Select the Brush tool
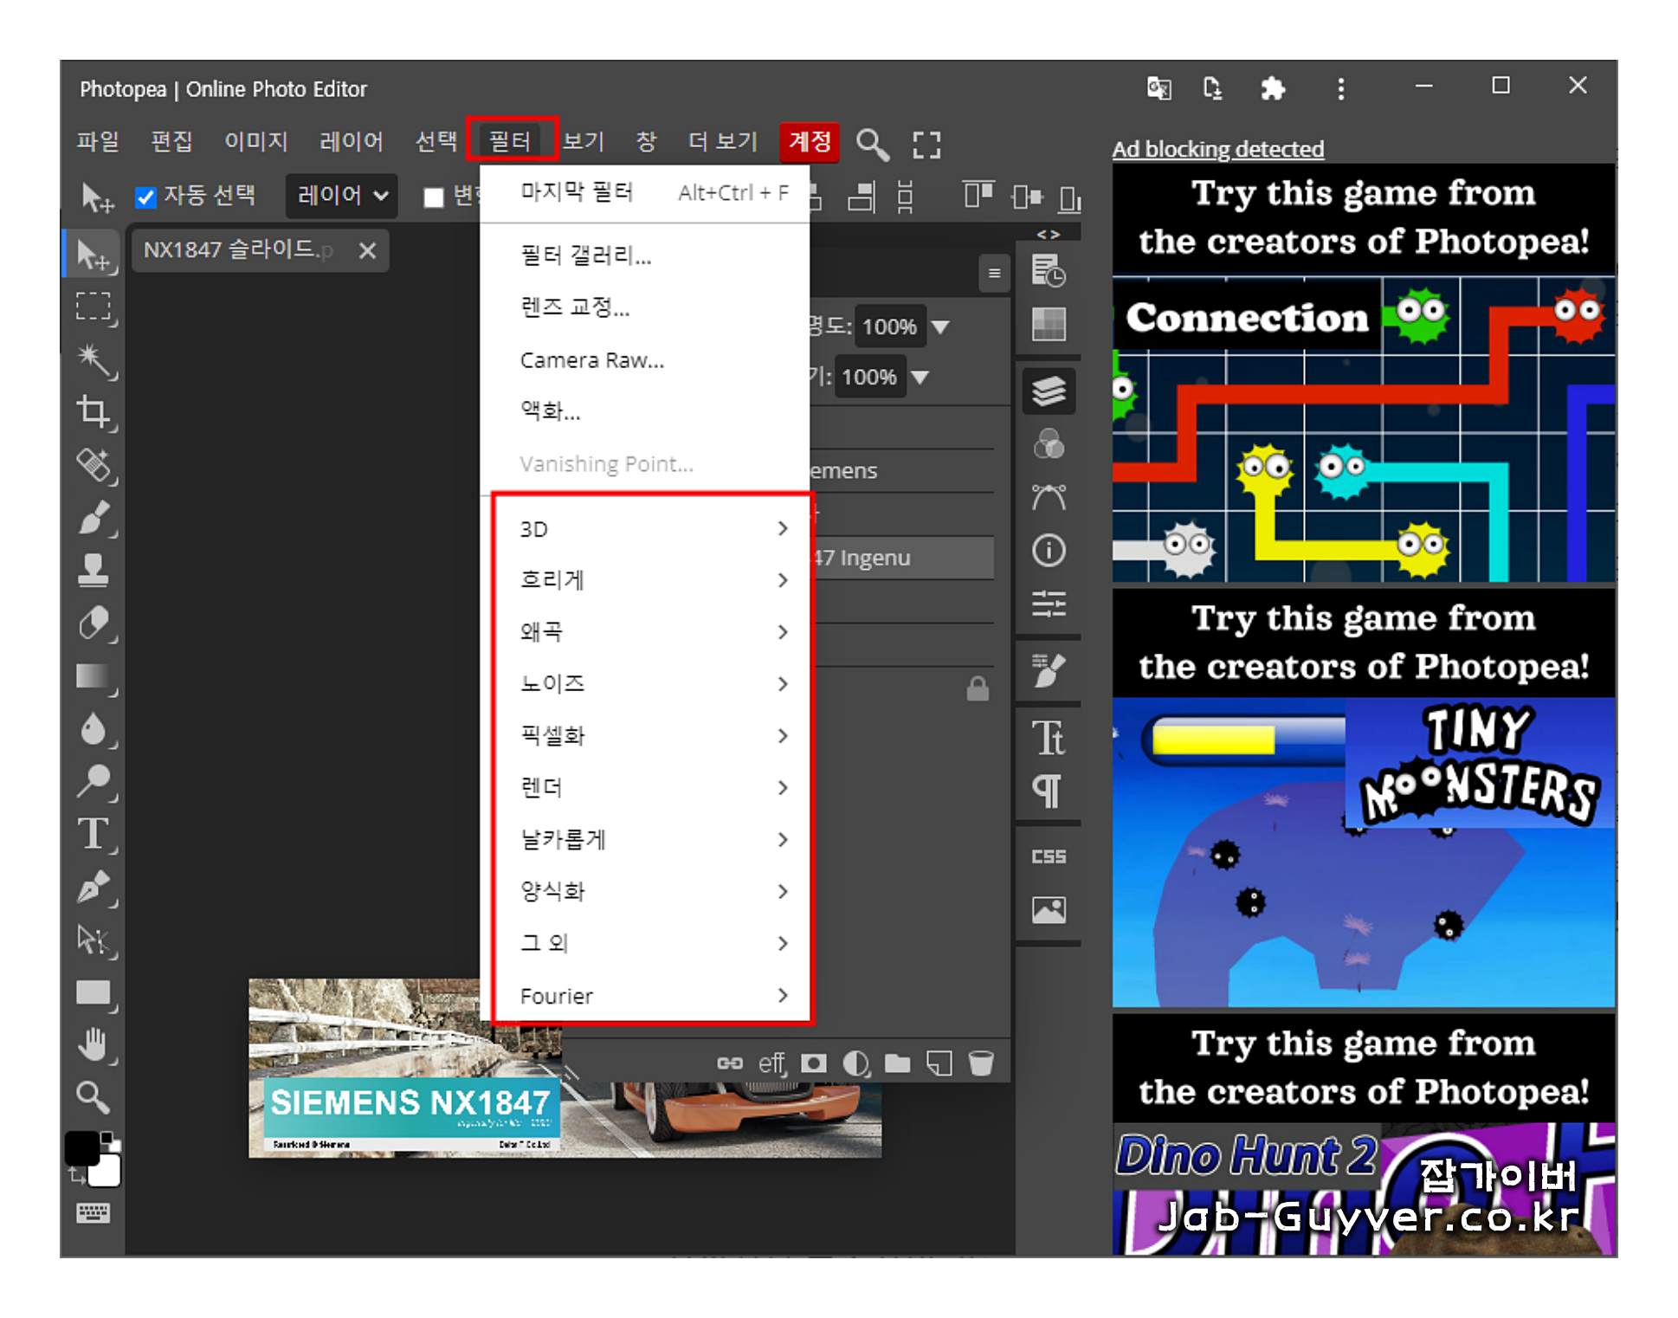The image size is (1678, 1318). 93,518
